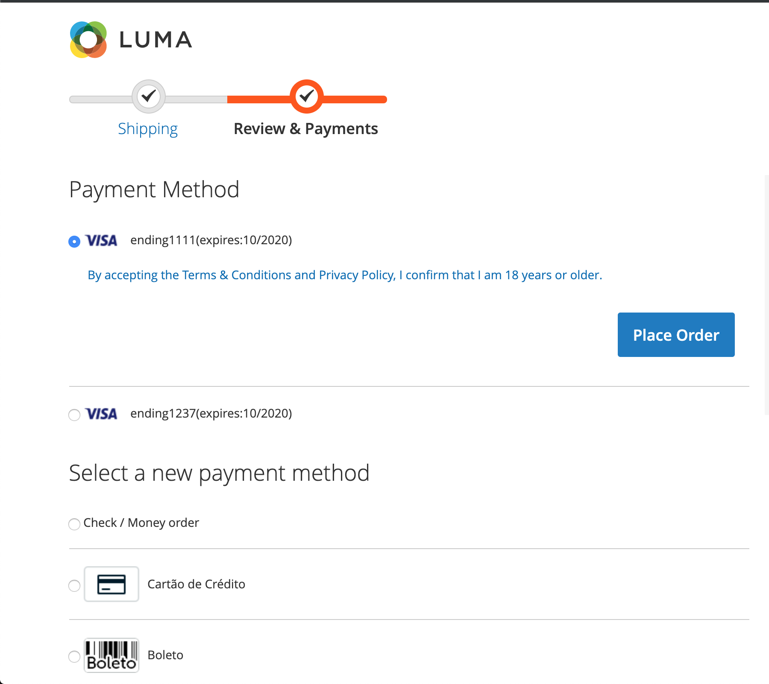Click the Review & Payments step label
769x684 pixels.
[306, 128]
